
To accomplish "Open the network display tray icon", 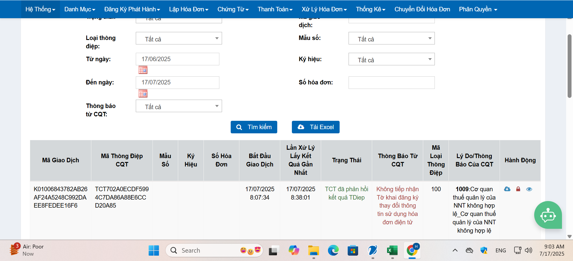I will click(x=517, y=250).
